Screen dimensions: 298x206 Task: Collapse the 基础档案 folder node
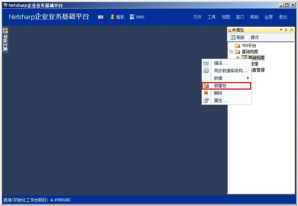(231, 52)
